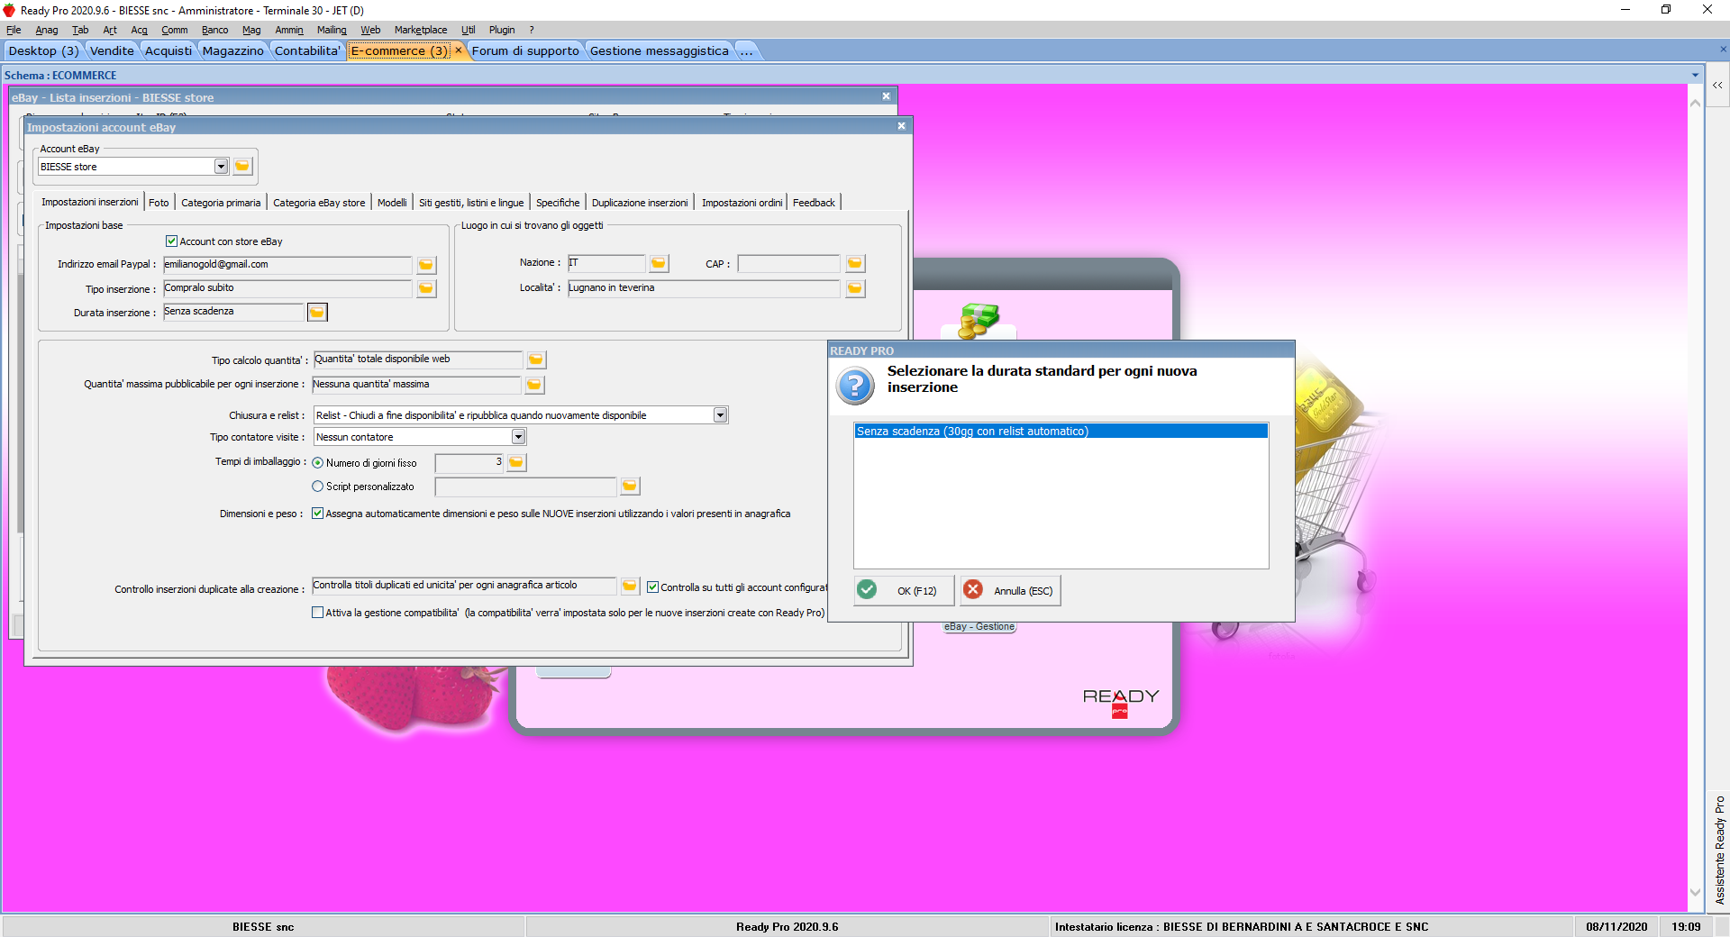Image resolution: width=1730 pixels, height=937 pixels.
Task: Click folder icon next to Numero di giorni fisso
Action: coord(516,462)
